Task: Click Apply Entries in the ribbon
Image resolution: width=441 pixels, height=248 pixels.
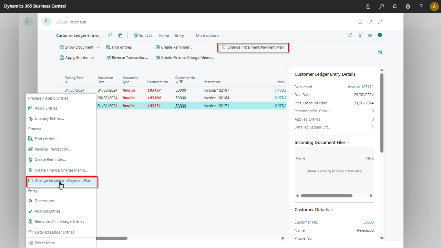Action: (74, 58)
